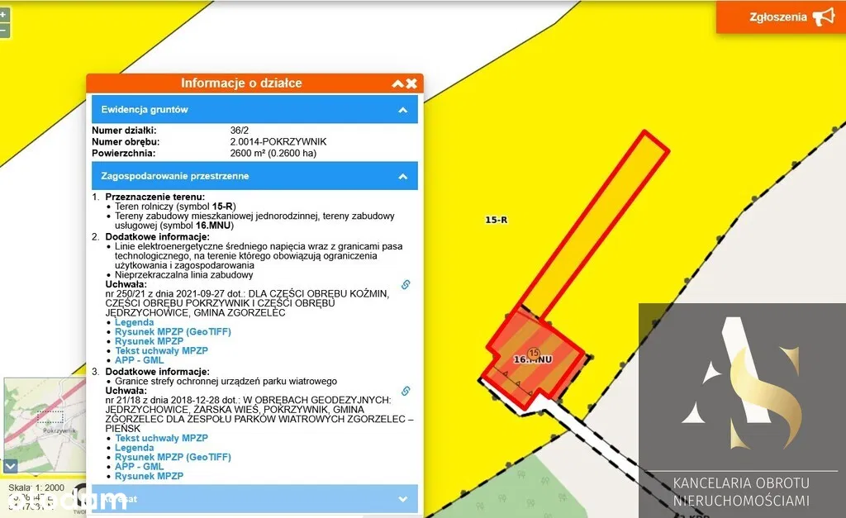Collapse the Zagospodarowanie przestrzenne section

402,176
